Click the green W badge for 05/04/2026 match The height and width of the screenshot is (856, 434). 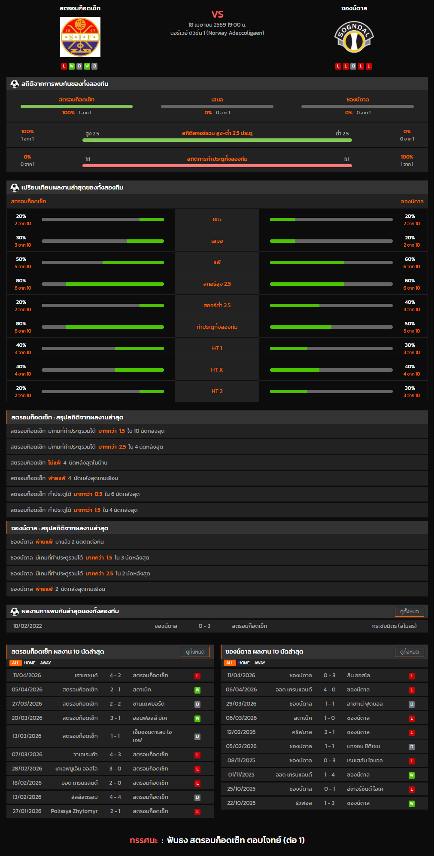pyautogui.click(x=197, y=690)
